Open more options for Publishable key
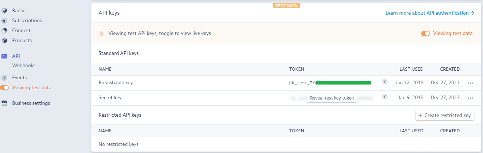 pyautogui.click(x=470, y=83)
